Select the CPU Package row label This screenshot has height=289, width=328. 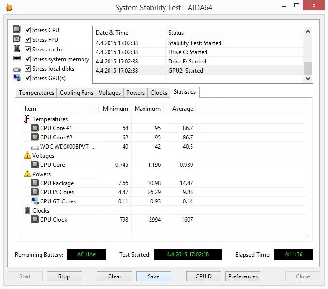(x=57, y=183)
